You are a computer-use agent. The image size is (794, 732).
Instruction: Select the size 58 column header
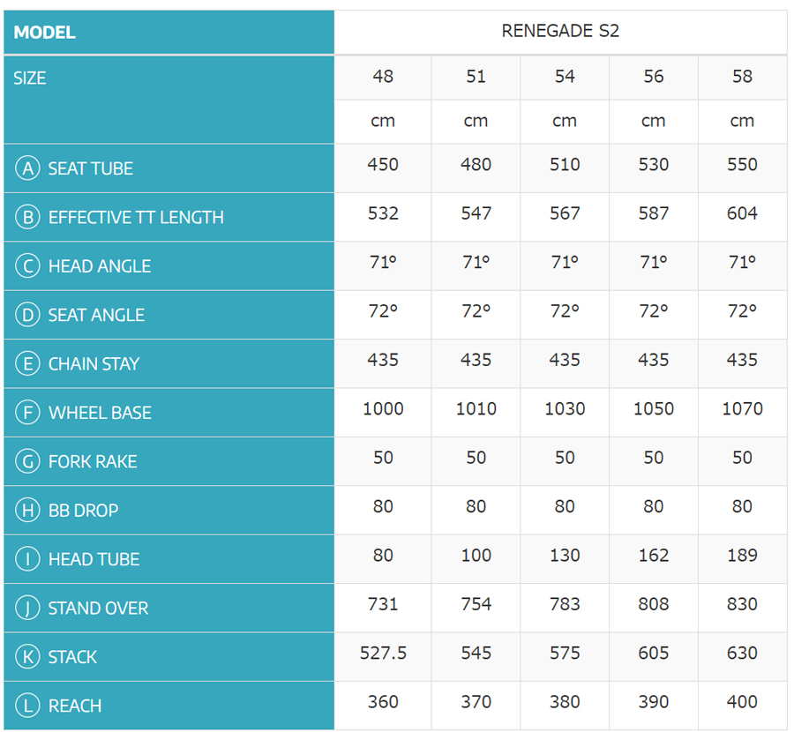pyautogui.click(x=742, y=77)
